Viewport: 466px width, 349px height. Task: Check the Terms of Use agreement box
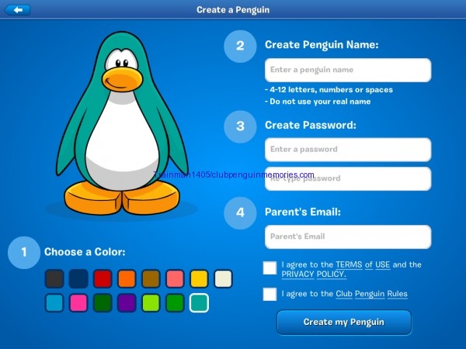click(270, 268)
